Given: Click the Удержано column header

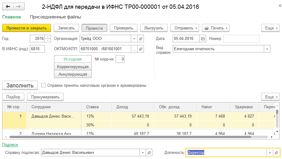Looking at the screenshot, I should click(x=244, y=107).
